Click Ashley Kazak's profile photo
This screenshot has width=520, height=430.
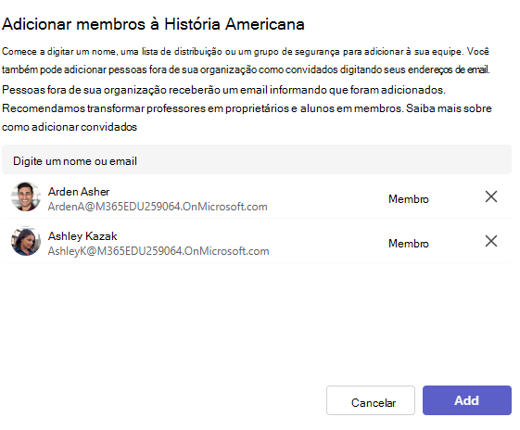point(26,241)
